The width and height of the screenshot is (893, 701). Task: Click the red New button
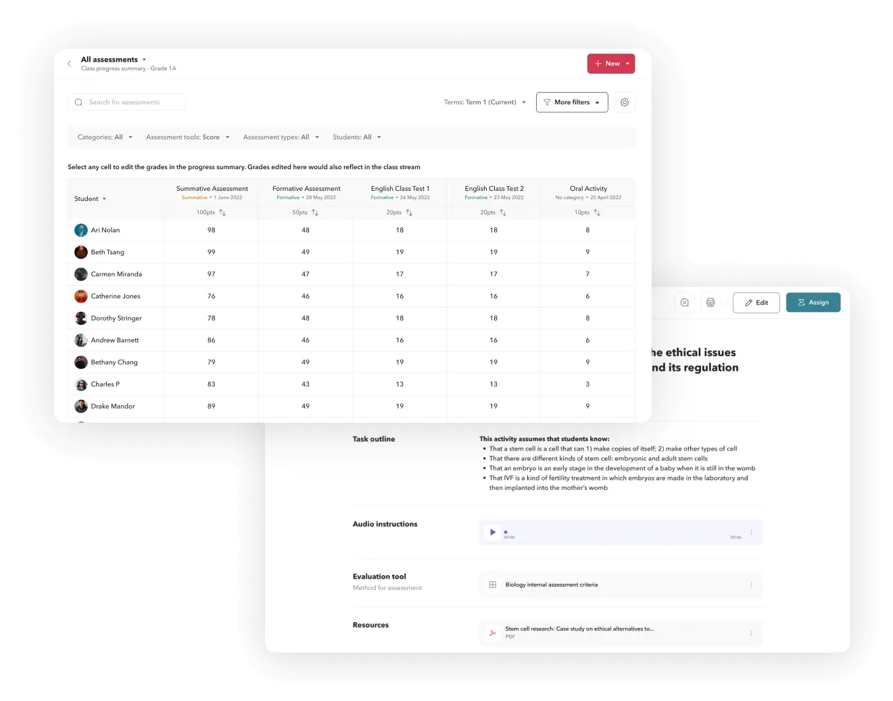(610, 64)
